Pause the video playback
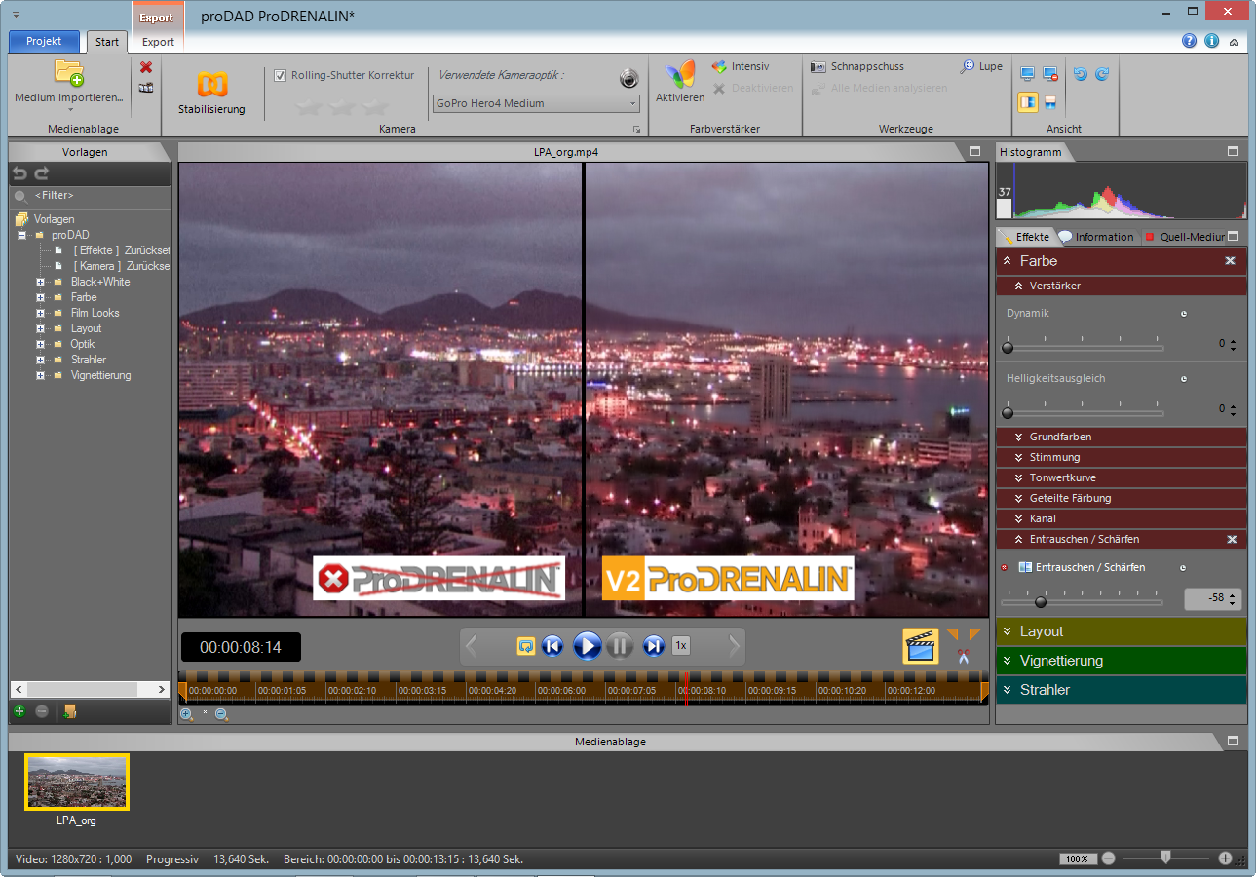 pos(620,646)
